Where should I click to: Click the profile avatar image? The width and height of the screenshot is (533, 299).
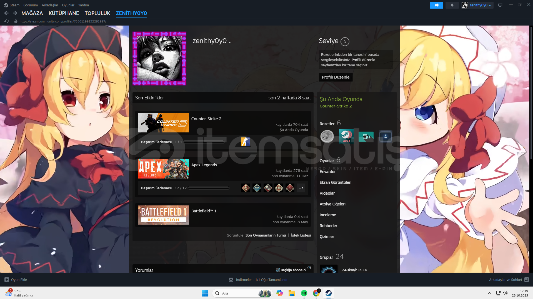[159, 58]
